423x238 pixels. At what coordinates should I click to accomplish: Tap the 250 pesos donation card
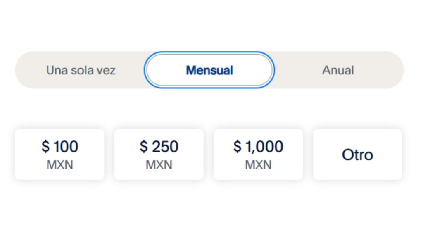(x=159, y=154)
